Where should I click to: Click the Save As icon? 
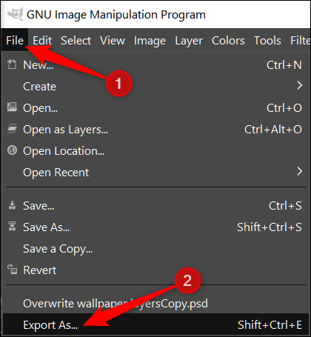(x=12, y=227)
